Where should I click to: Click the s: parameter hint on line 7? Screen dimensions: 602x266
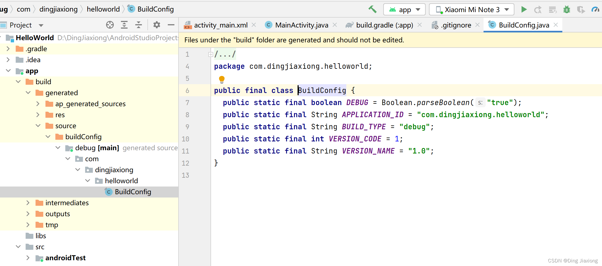pos(480,103)
